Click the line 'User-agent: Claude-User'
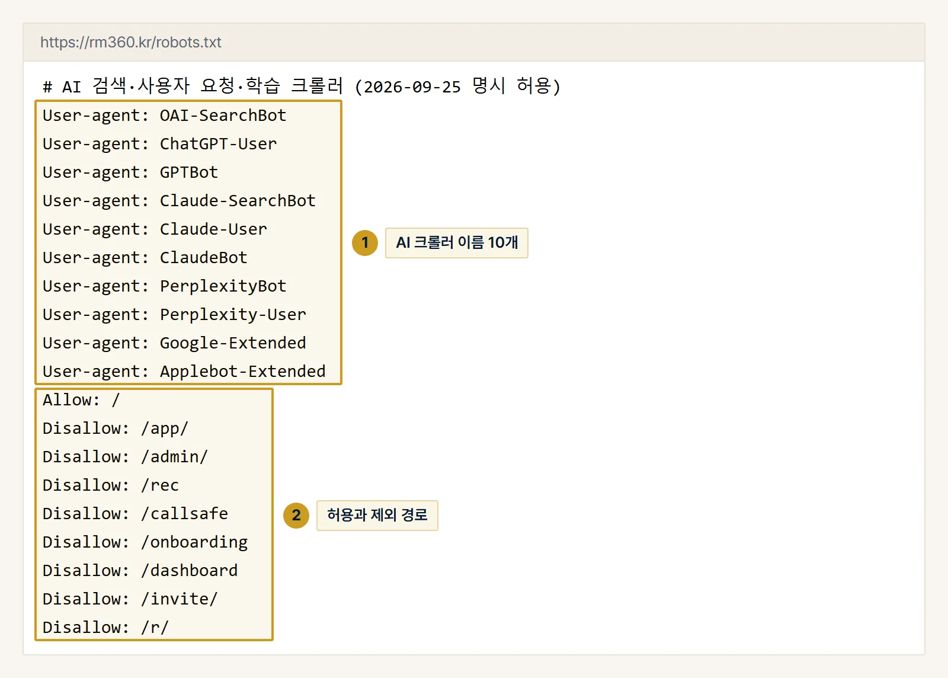948x678 pixels. pyautogui.click(x=155, y=229)
